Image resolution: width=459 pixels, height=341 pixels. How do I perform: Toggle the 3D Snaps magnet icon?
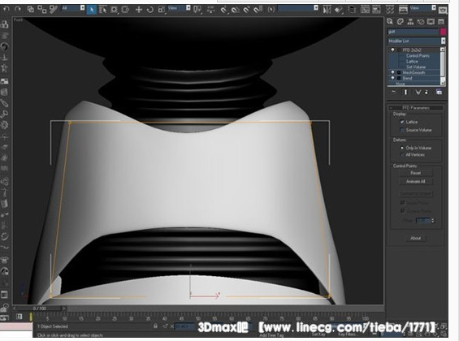point(223,10)
